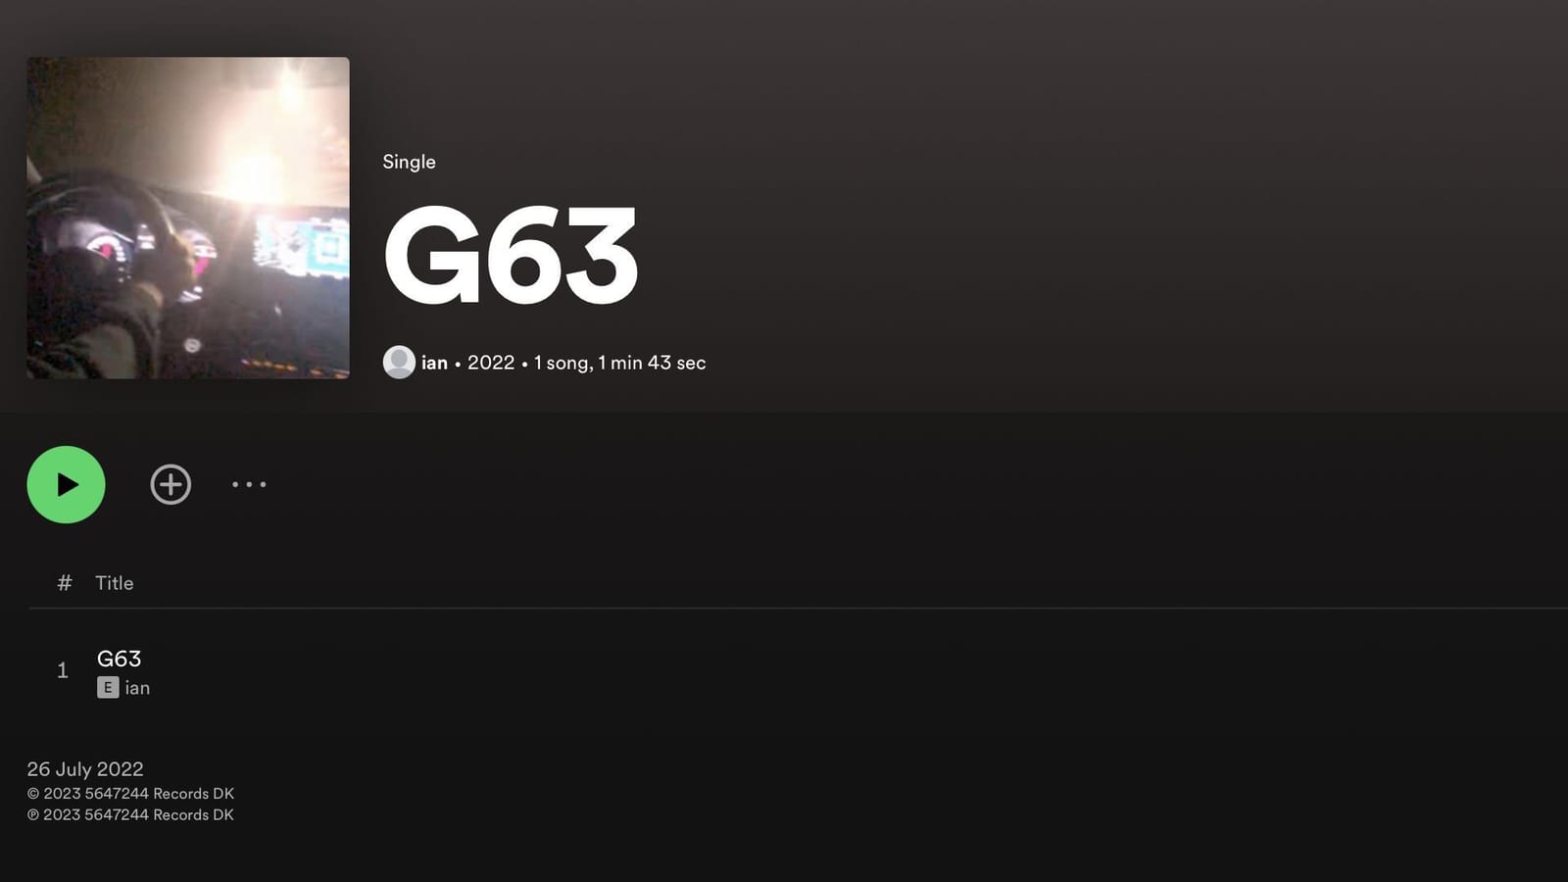This screenshot has height=882, width=1568.
Task: Click the 26 July 2022 release date
Action: 85,769
